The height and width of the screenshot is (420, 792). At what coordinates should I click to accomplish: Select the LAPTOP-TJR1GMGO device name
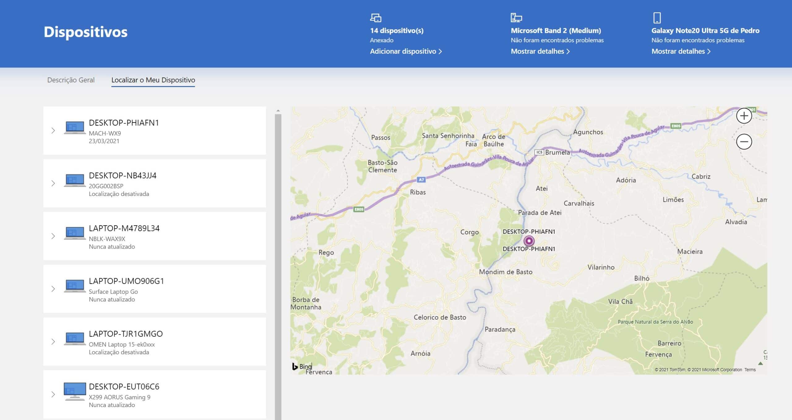pos(126,334)
